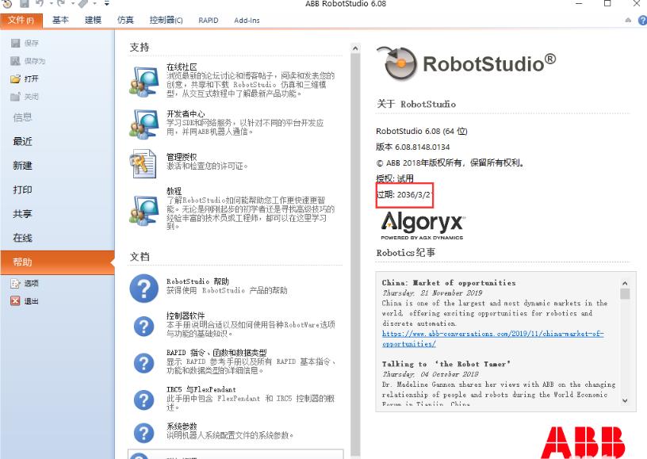Screen dimensions: 647x459
Task: Click the RobotStudio logo icon
Action: tap(396, 63)
